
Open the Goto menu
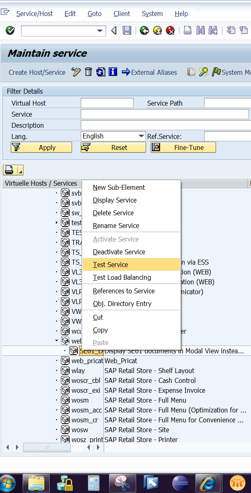coord(94,14)
